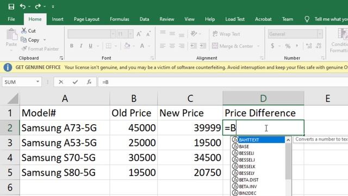Click the Format Painter button
The image size is (348, 196).
coord(40,48)
